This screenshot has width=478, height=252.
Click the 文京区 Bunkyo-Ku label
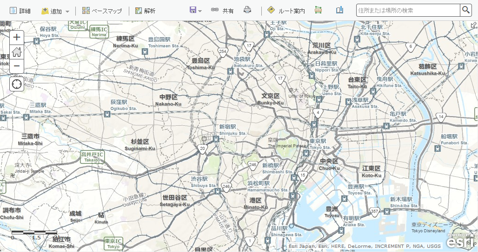coord(271,99)
